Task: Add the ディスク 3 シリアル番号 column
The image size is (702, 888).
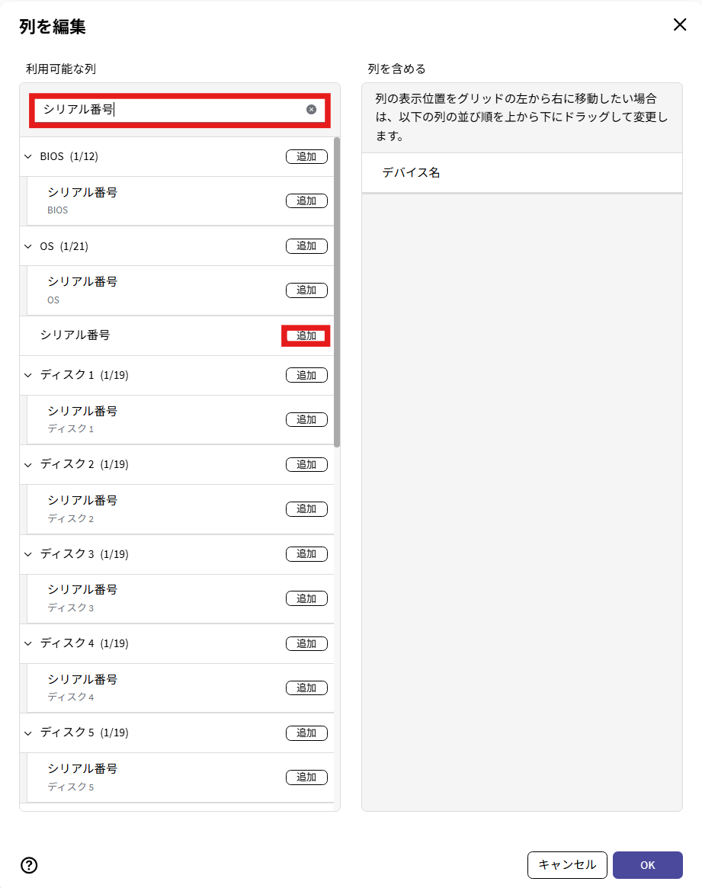Action: pyautogui.click(x=306, y=598)
